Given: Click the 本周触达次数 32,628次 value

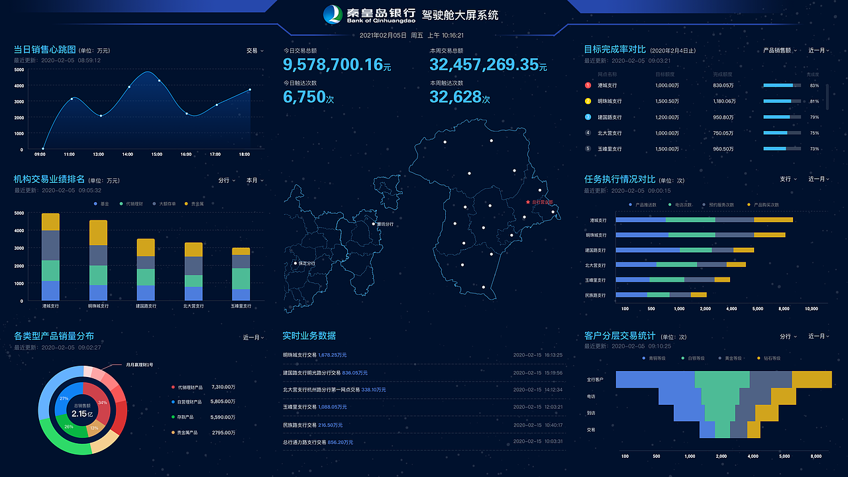Looking at the screenshot, I should click(x=460, y=97).
